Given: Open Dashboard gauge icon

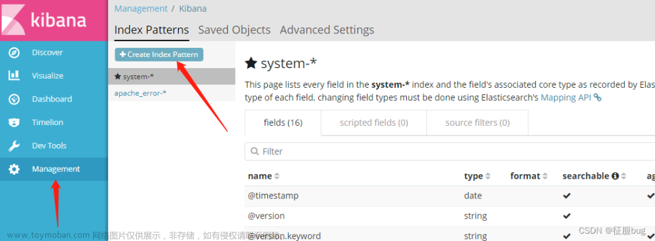Looking at the screenshot, I should point(14,99).
